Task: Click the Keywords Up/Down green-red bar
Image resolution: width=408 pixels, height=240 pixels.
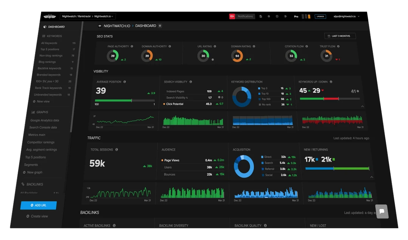Action: tap(330, 99)
